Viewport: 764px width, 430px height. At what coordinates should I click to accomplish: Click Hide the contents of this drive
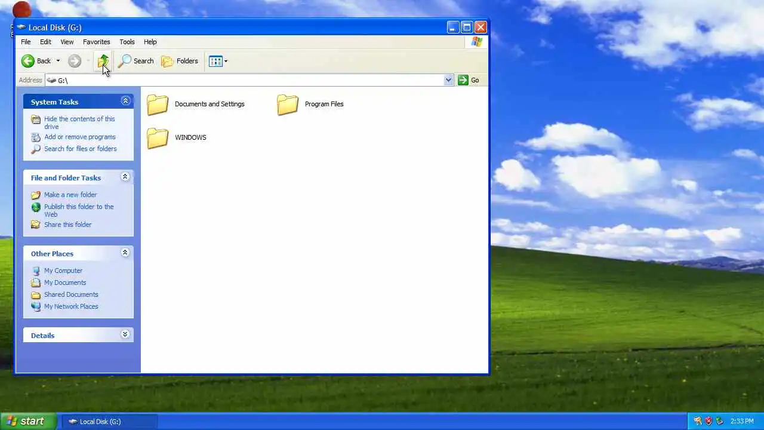pos(79,122)
